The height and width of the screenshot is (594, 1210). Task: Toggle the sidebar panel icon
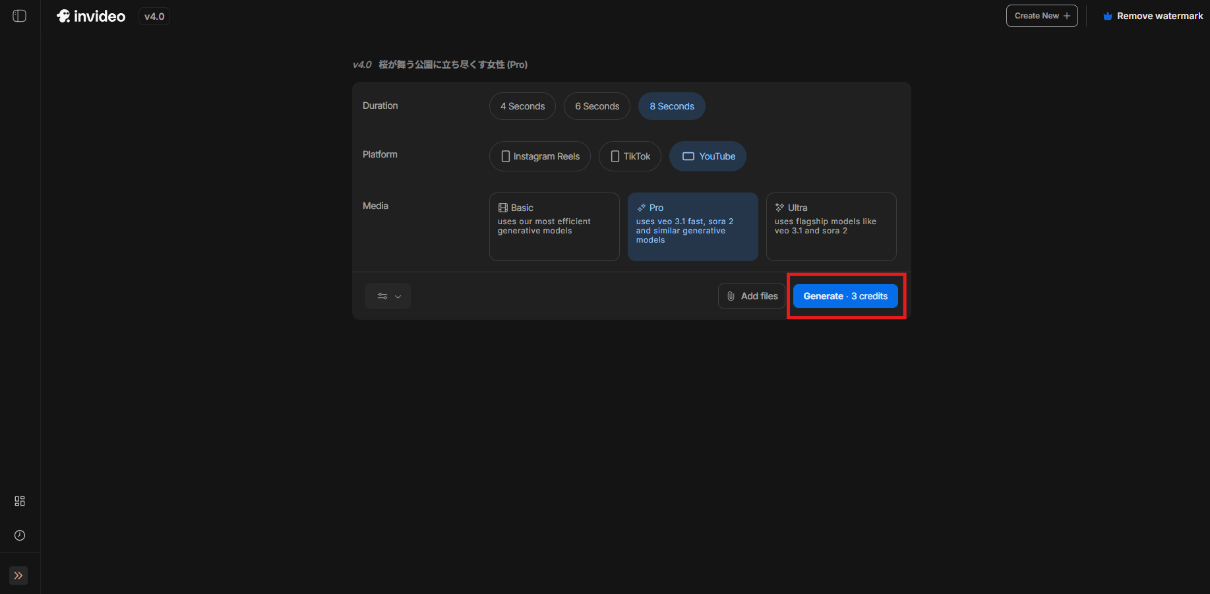coord(20,16)
